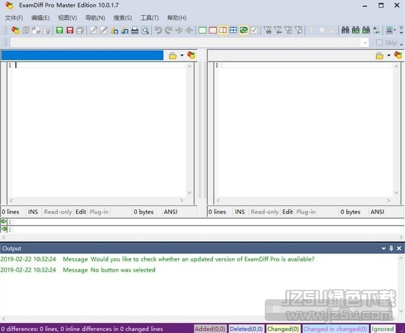
Task: Open the Output panel options dropdown arrow
Action: coord(383,249)
